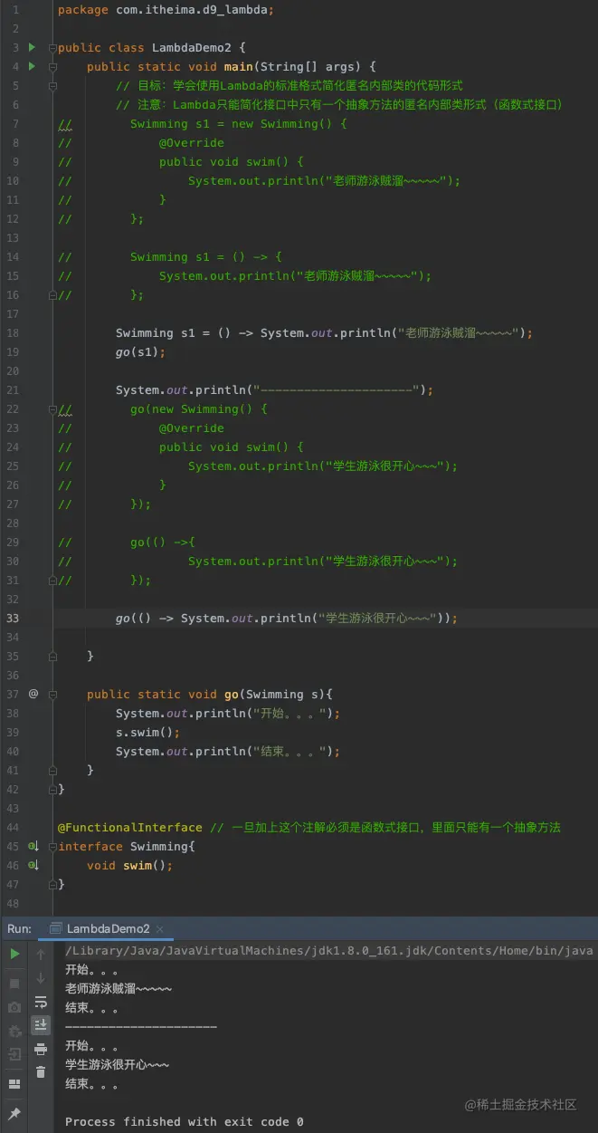Close the LambdaDemo2 run tab
This screenshot has width=598, height=1133.
tap(161, 929)
